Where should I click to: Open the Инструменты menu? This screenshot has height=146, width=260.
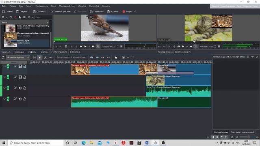(x=41, y=6)
